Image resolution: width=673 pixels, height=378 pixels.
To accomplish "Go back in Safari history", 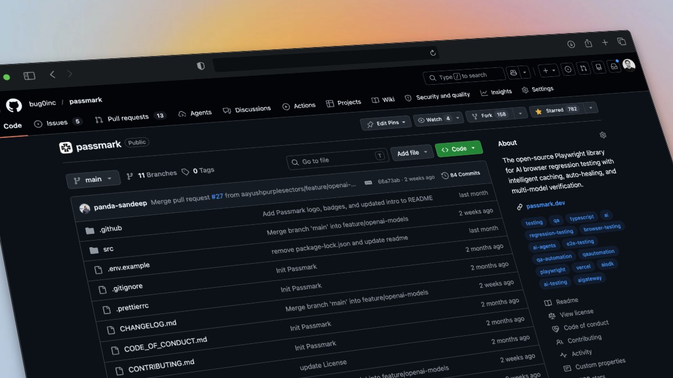I will (52, 74).
